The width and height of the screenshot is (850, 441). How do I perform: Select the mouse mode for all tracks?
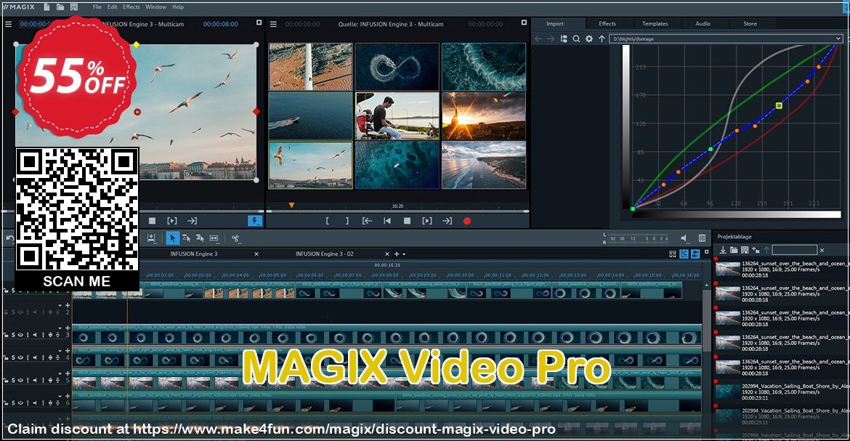[x=200, y=238]
